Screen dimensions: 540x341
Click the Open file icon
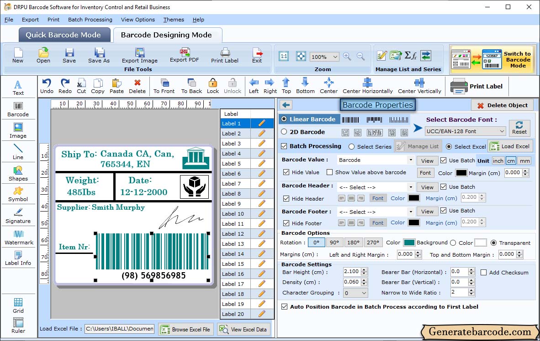[x=43, y=56]
